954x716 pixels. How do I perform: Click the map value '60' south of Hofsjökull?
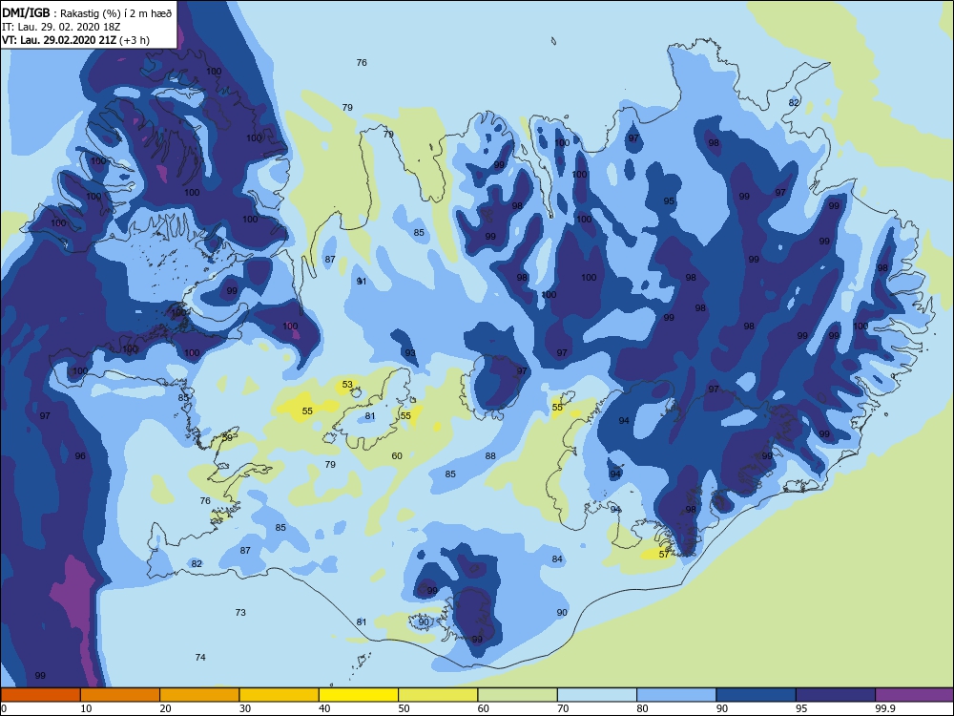click(397, 455)
